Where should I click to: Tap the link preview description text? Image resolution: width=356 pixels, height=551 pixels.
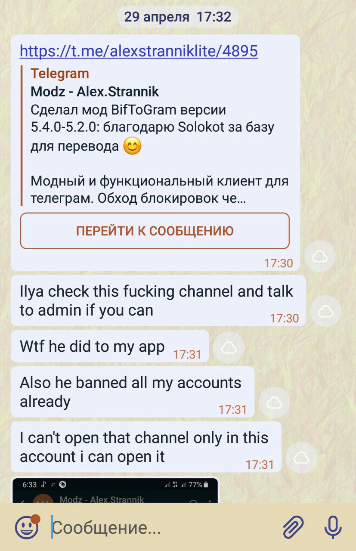pyautogui.click(x=159, y=154)
